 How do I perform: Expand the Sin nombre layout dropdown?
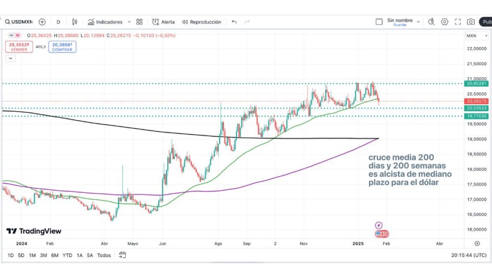pyautogui.click(x=418, y=22)
